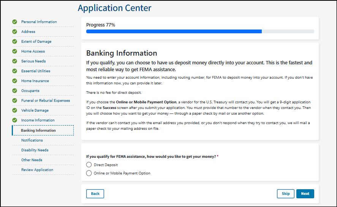Click the Skip button
The image size is (337, 207).
pyautogui.click(x=285, y=194)
